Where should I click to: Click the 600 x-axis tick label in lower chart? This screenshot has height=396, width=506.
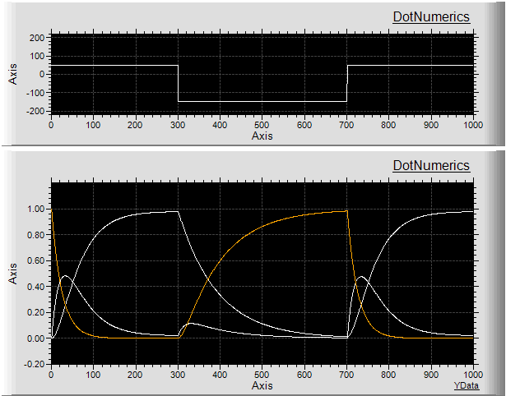[304, 375]
